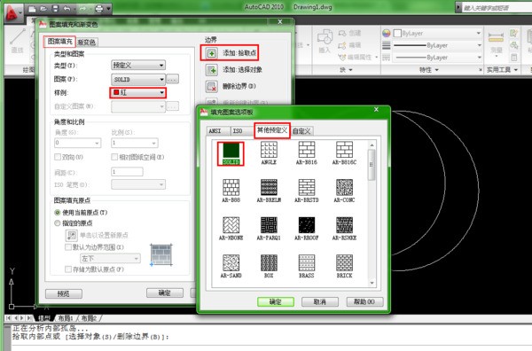Select the SOLID pattern thumbnail

(x=231, y=153)
